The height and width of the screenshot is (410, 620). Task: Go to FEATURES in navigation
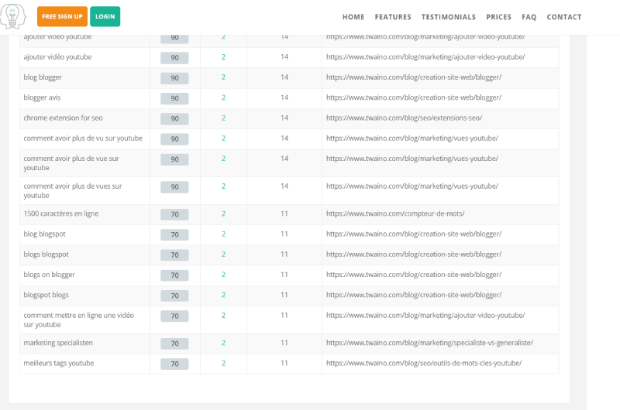point(393,17)
